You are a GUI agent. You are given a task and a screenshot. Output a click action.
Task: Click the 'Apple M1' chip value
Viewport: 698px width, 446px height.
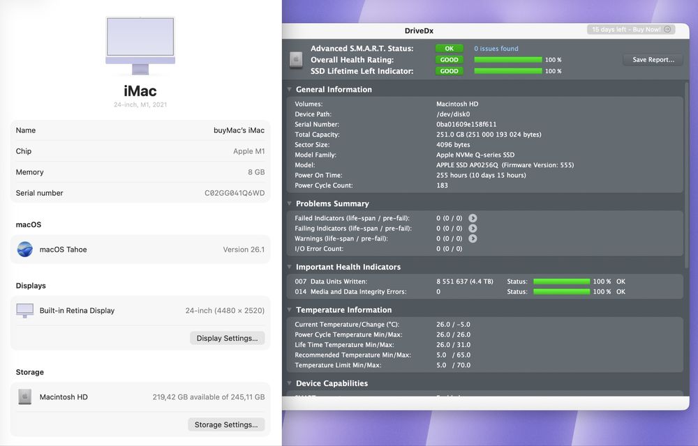pos(249,151)
